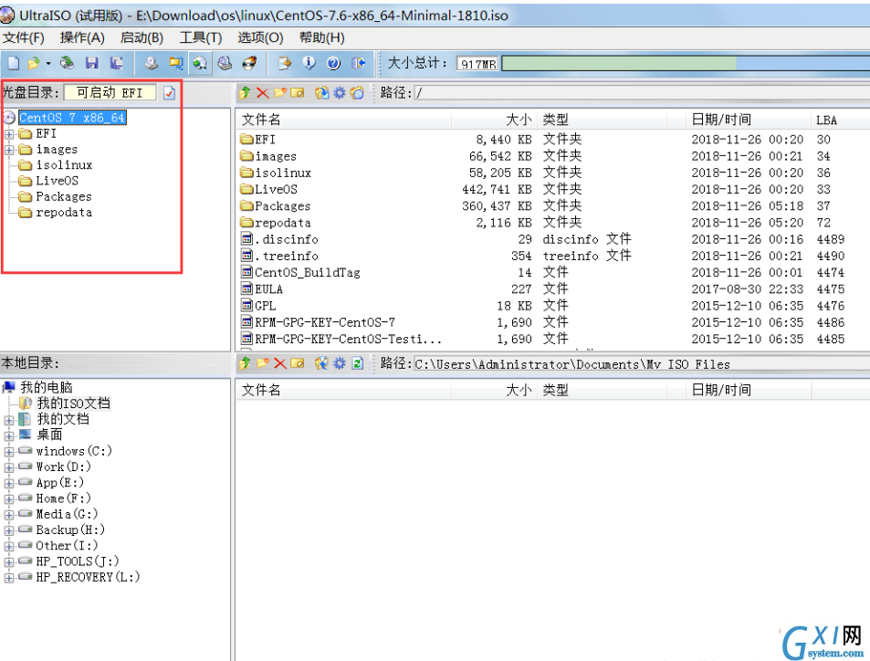Open the 文件(F) menu
This screenshot has height=661, width=870.
click(x=24, y=37)
